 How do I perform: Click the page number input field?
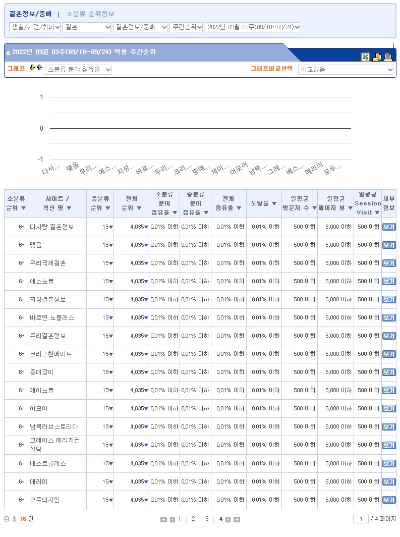(361, 519)
